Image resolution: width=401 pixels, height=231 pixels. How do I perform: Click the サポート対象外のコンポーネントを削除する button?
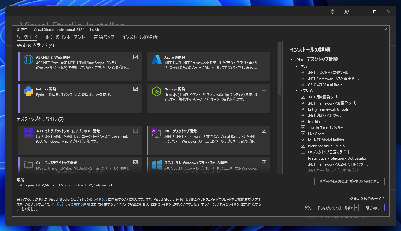click(x=349, y=181)
